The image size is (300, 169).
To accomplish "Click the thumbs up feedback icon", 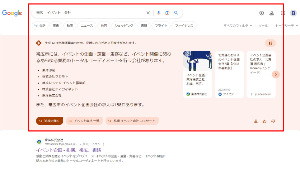I will tap(264, 121).
